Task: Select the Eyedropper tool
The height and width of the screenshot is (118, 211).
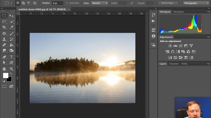Action: tap(12, 27)
